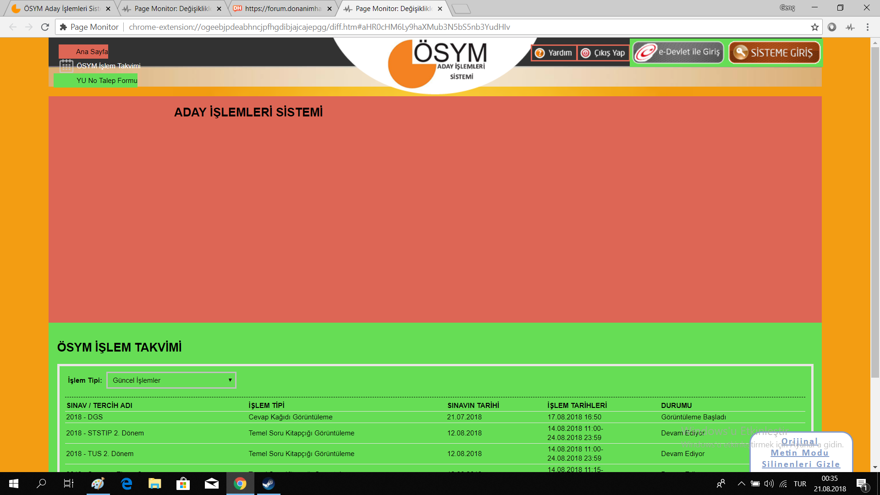Select the 2018 - DGS row text
This screenshot has width=880, height=495.
(84, 417)
